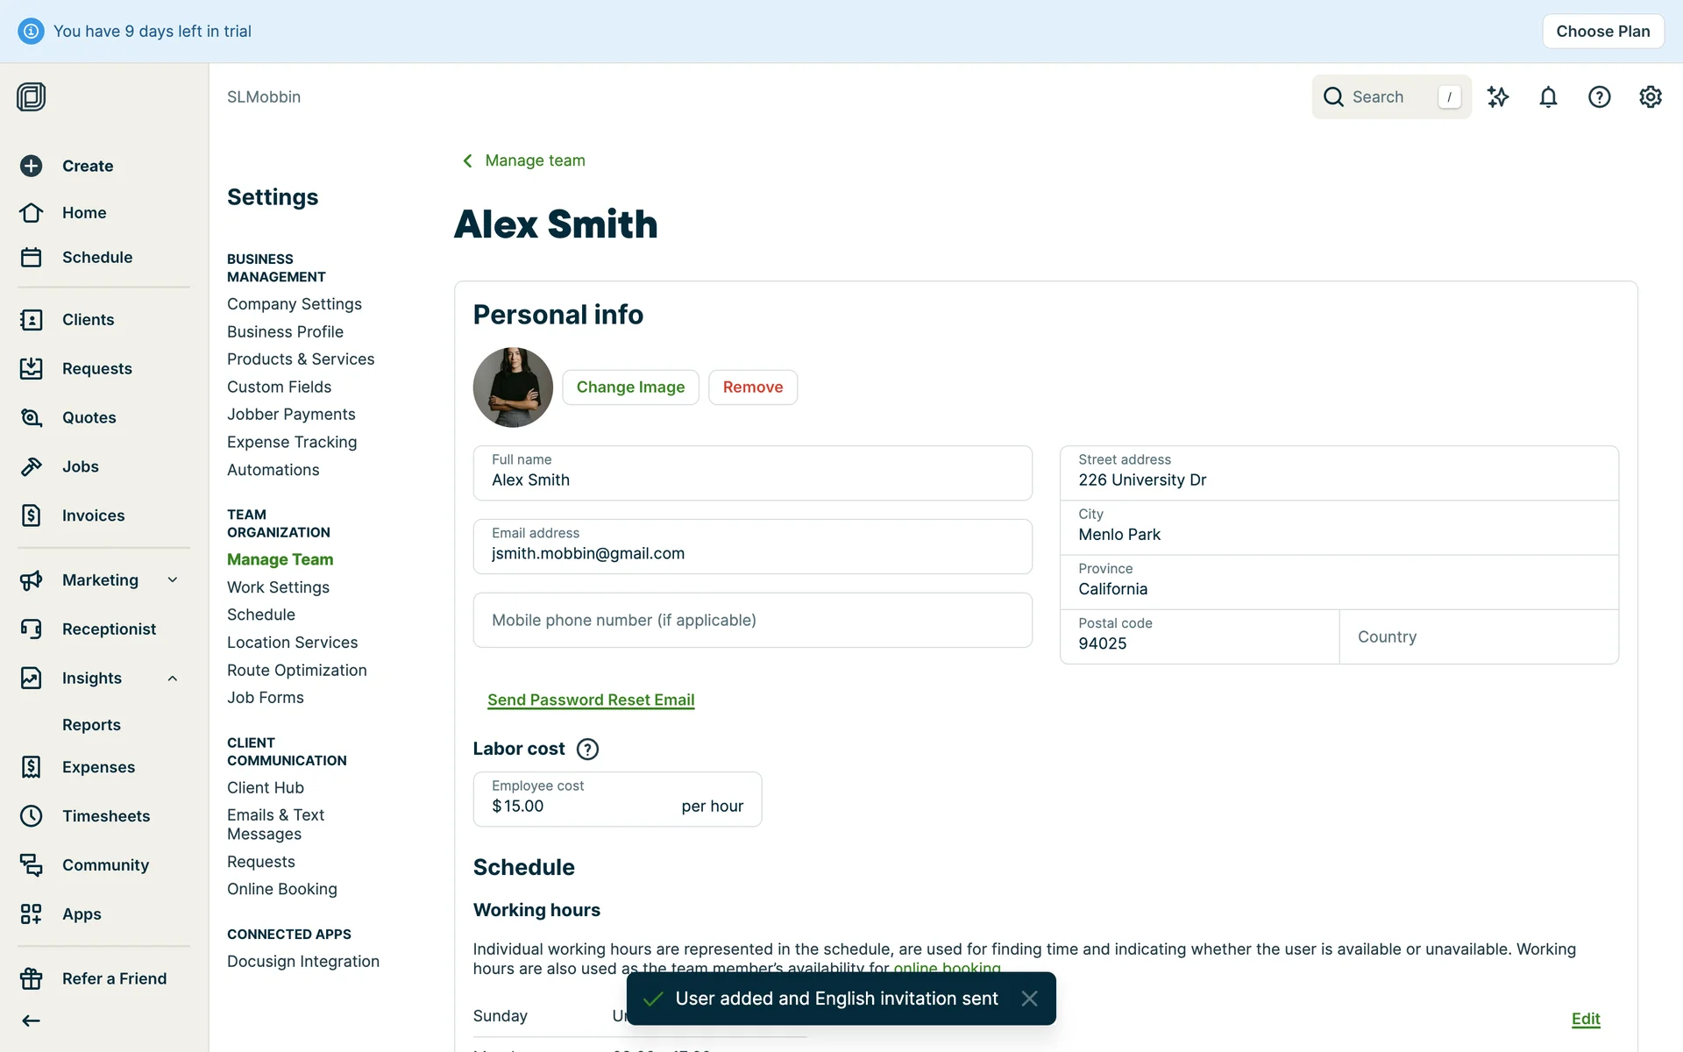Dismiss the invitation sent toast
This screenshot has width=1683, height=1052.
coord(1029,999)
